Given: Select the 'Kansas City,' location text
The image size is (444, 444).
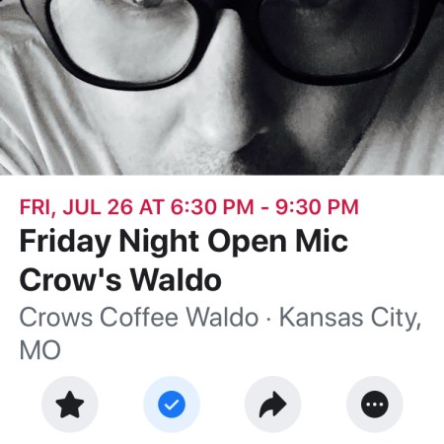Looking at the screenshot, I should click(x=350, y=319).
